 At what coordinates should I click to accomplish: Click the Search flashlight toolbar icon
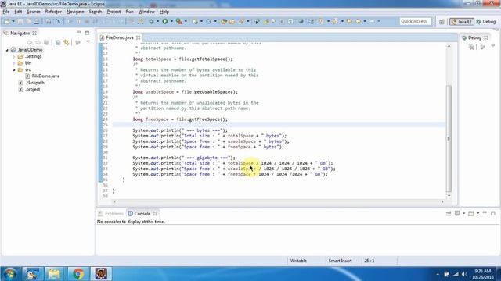[242, 21]
